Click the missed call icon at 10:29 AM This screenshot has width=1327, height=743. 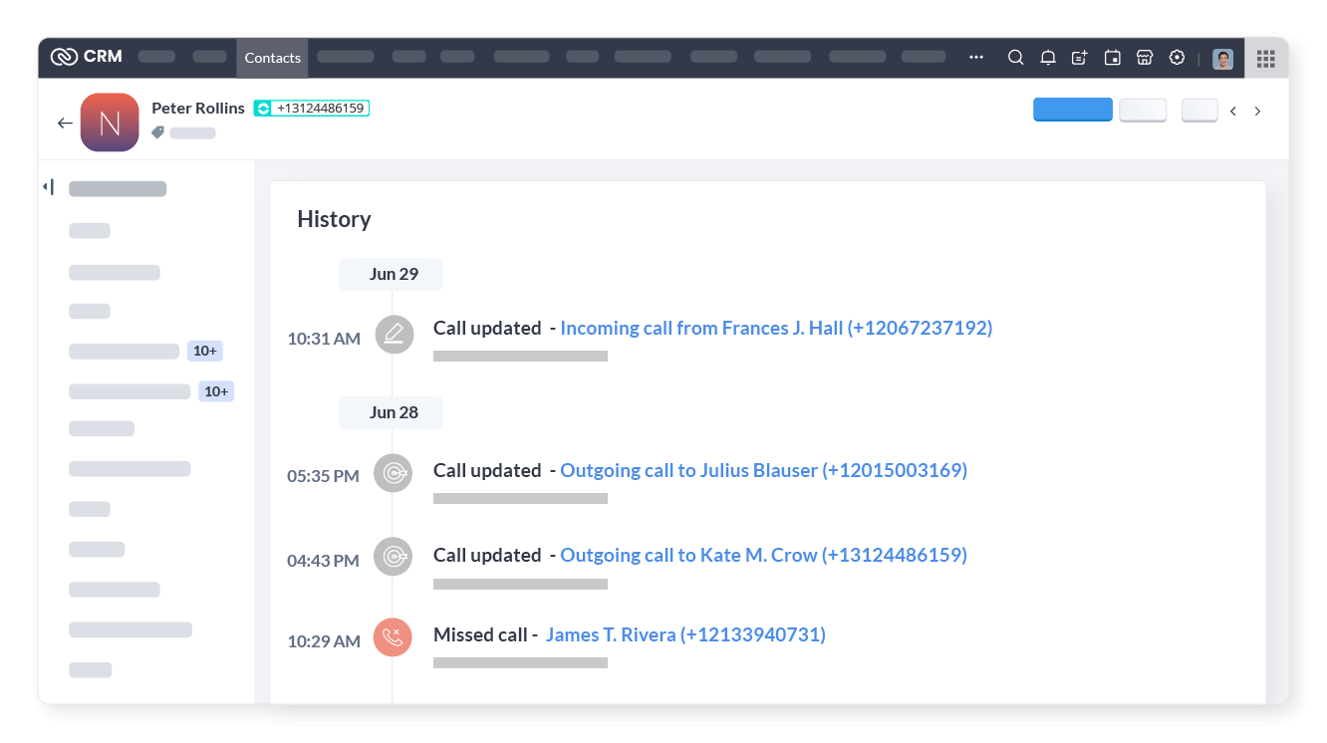coord(393,637)
